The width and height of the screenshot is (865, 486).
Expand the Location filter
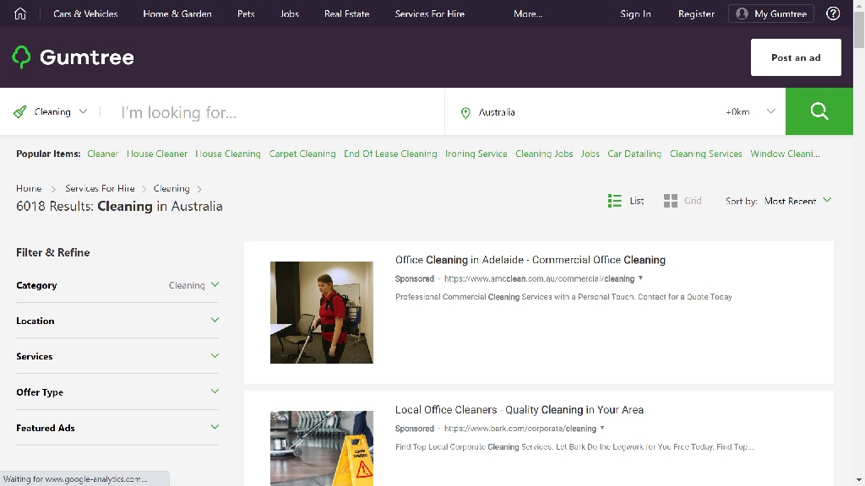point(117,321)
